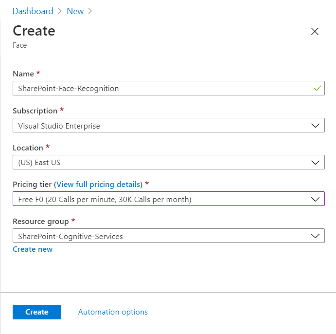Open the Location dropdown arrow
The height and width of the screenshot is (334, 336).
tap(315, 162)
